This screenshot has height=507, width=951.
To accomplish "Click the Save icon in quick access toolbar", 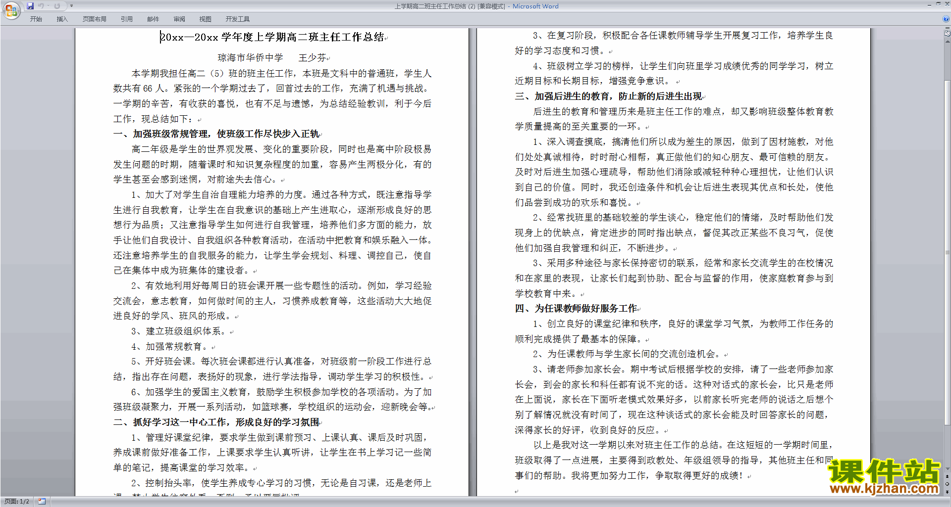I will coord(30,6).
